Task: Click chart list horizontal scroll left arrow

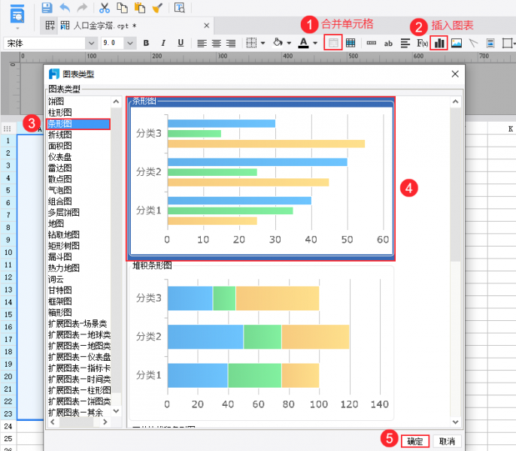Action: [x=53, y=422]
